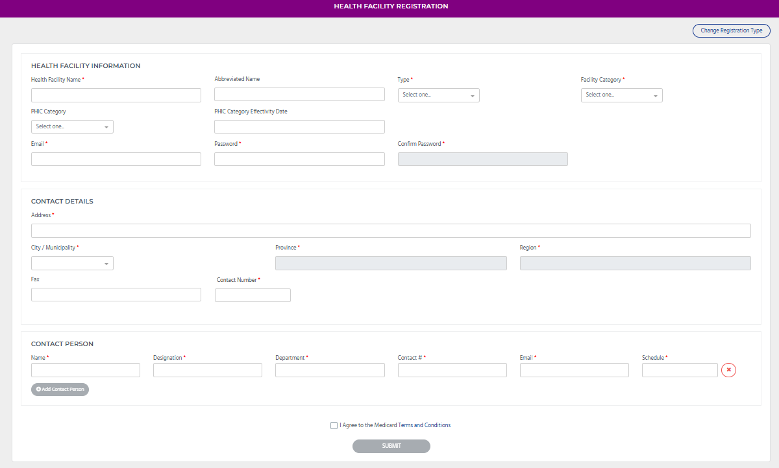The image size is (779, 468).
Task: Select the PHIC Category Effectivity Date field
Action: (x=299, y=127)
